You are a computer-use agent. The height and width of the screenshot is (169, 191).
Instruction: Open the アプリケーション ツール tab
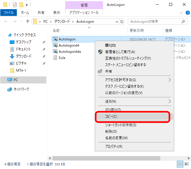84,12
